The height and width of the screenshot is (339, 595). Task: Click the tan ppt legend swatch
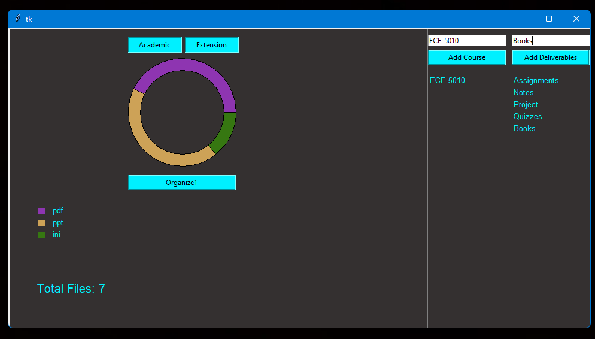[41, 223]
